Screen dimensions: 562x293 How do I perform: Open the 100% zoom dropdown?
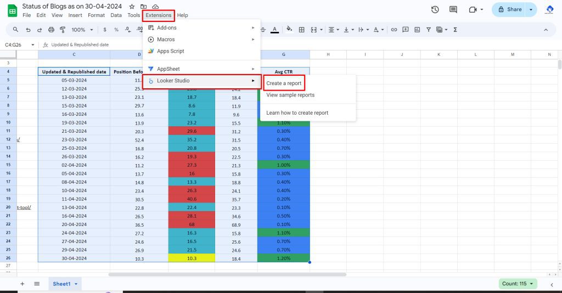pos(81,30)
